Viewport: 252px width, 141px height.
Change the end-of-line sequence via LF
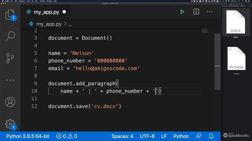(164, 136)
